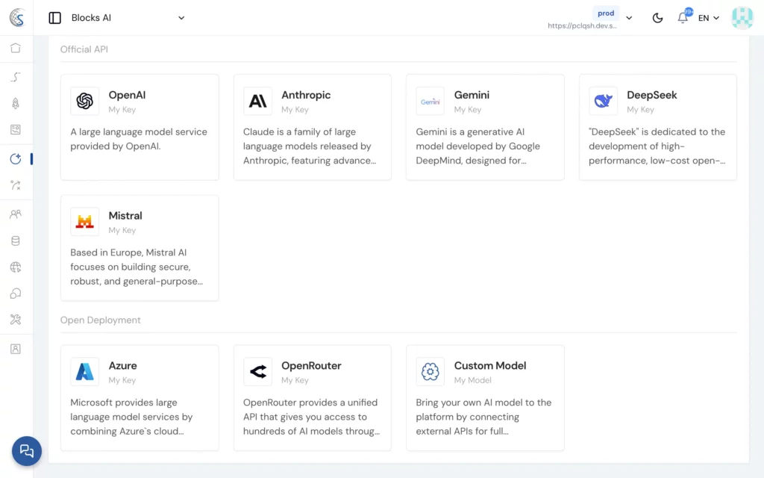Open the chat bubble floating button
Image resolution: width=764 pixels, height=478 pixels.
click(27, 450)
